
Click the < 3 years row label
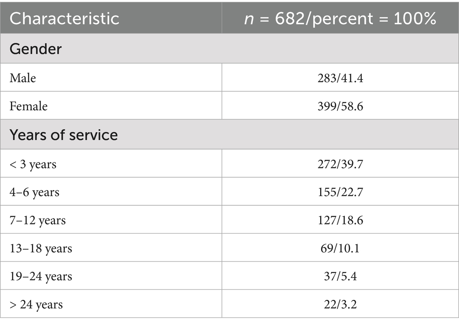[33, 164]
